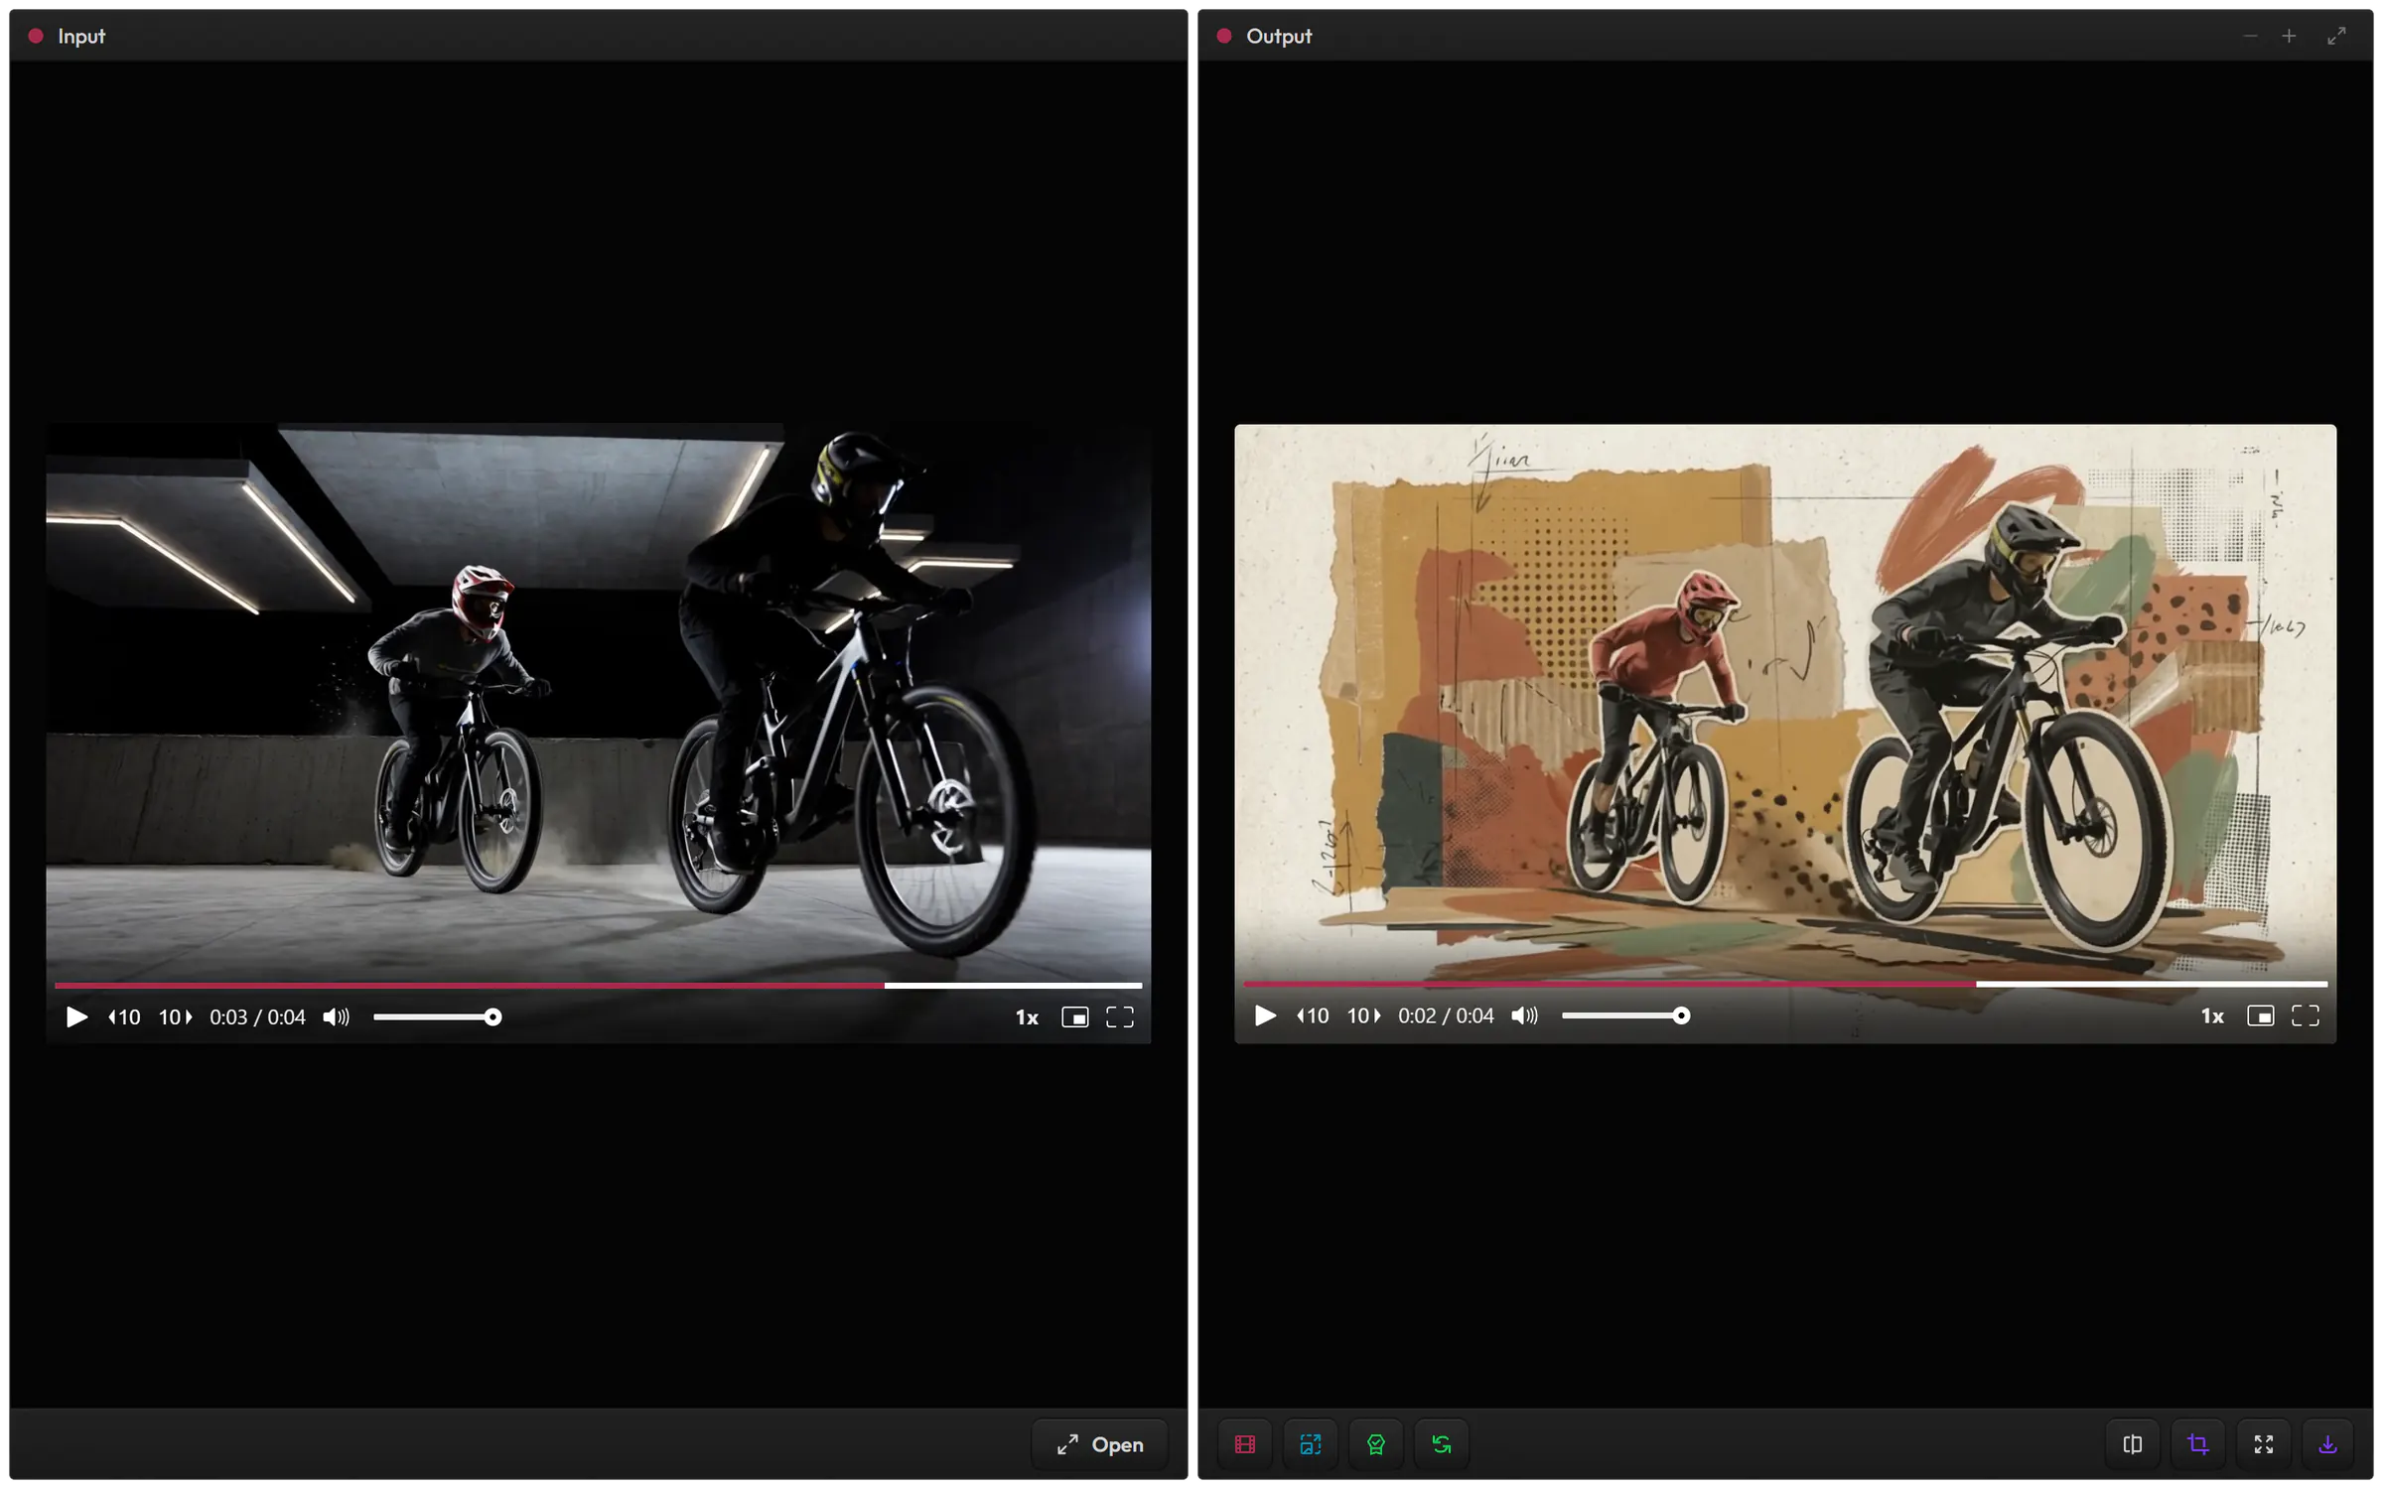Click the 0:03 / 0:04 Input timestamp
This screenshot has height=1489, width=2383.
pyautogui.click(x=257, y=1017)
